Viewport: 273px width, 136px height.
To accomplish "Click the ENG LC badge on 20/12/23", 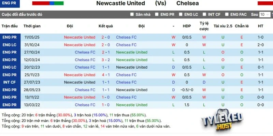I will point(9,67).
